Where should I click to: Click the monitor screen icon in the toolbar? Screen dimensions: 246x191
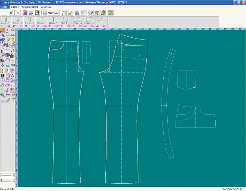tap(110, 13)
